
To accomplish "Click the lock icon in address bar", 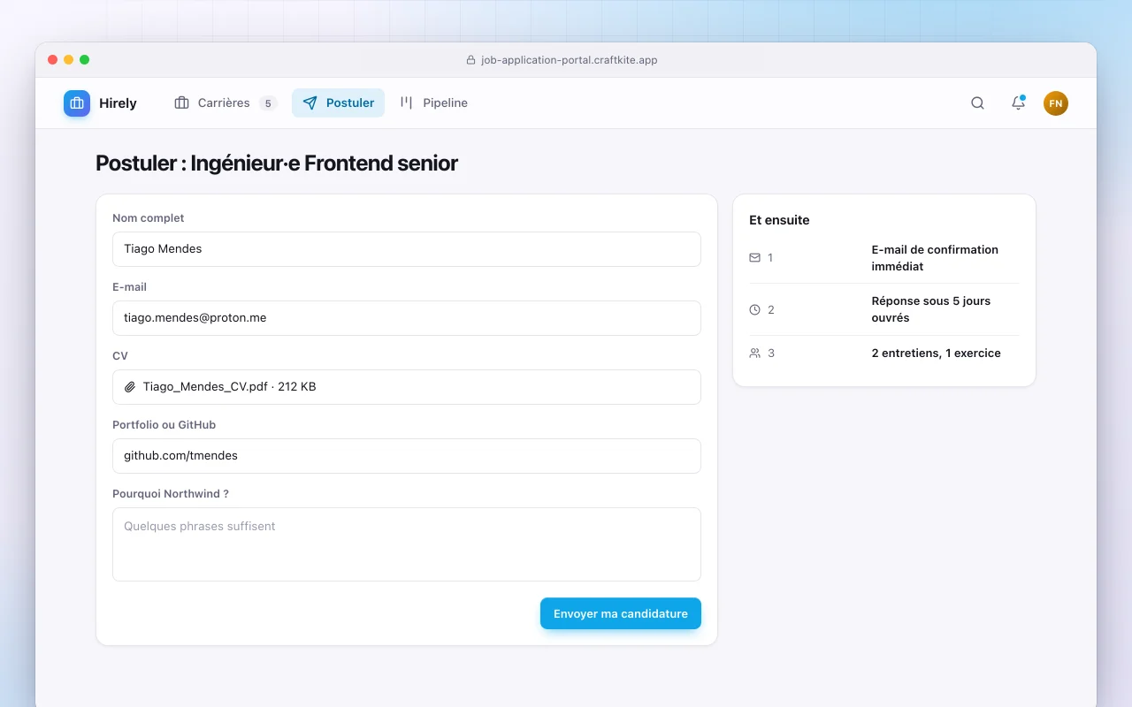I will coord(470,60).
